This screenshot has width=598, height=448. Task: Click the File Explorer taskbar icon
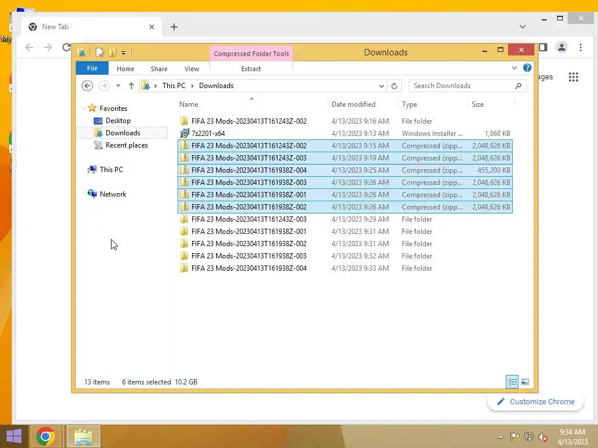point(84,436)
